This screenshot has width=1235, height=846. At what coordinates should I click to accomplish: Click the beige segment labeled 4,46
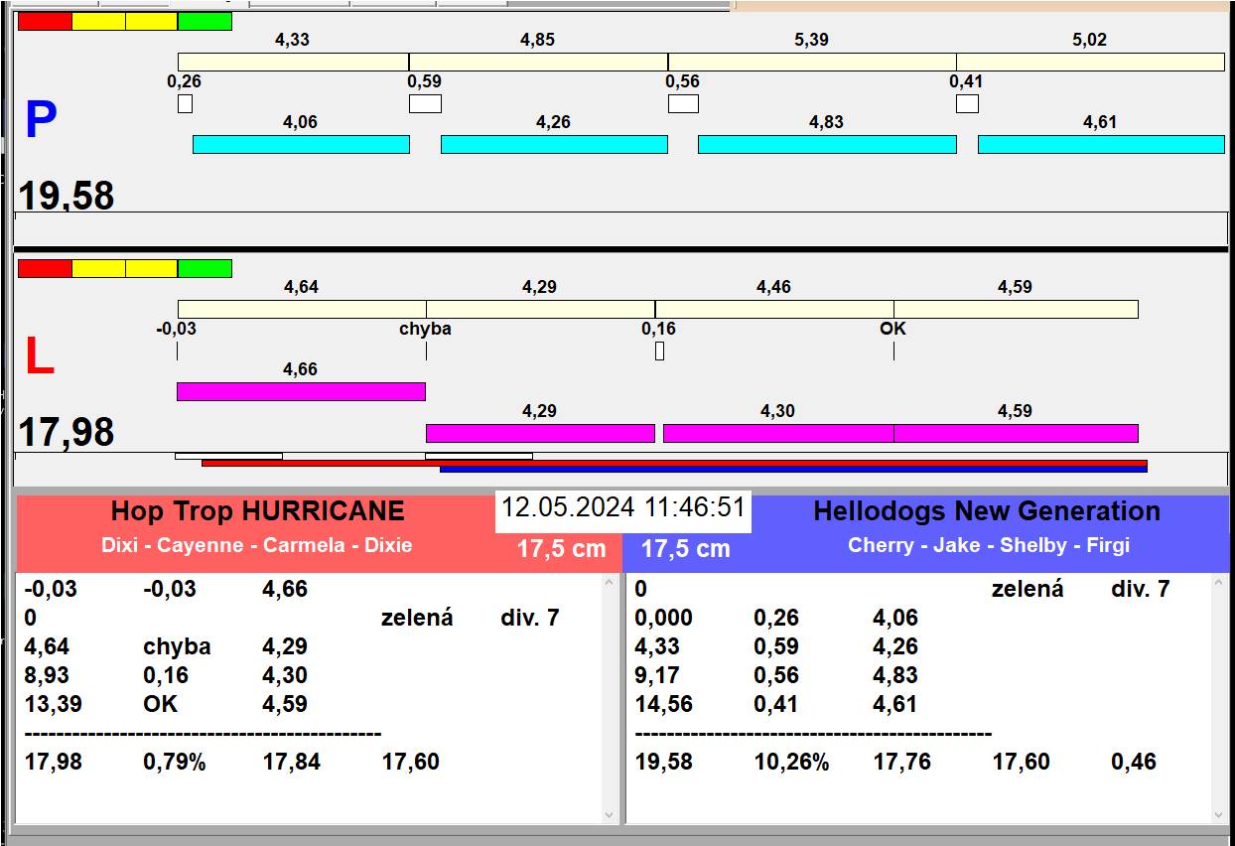[x=774, y=309]
